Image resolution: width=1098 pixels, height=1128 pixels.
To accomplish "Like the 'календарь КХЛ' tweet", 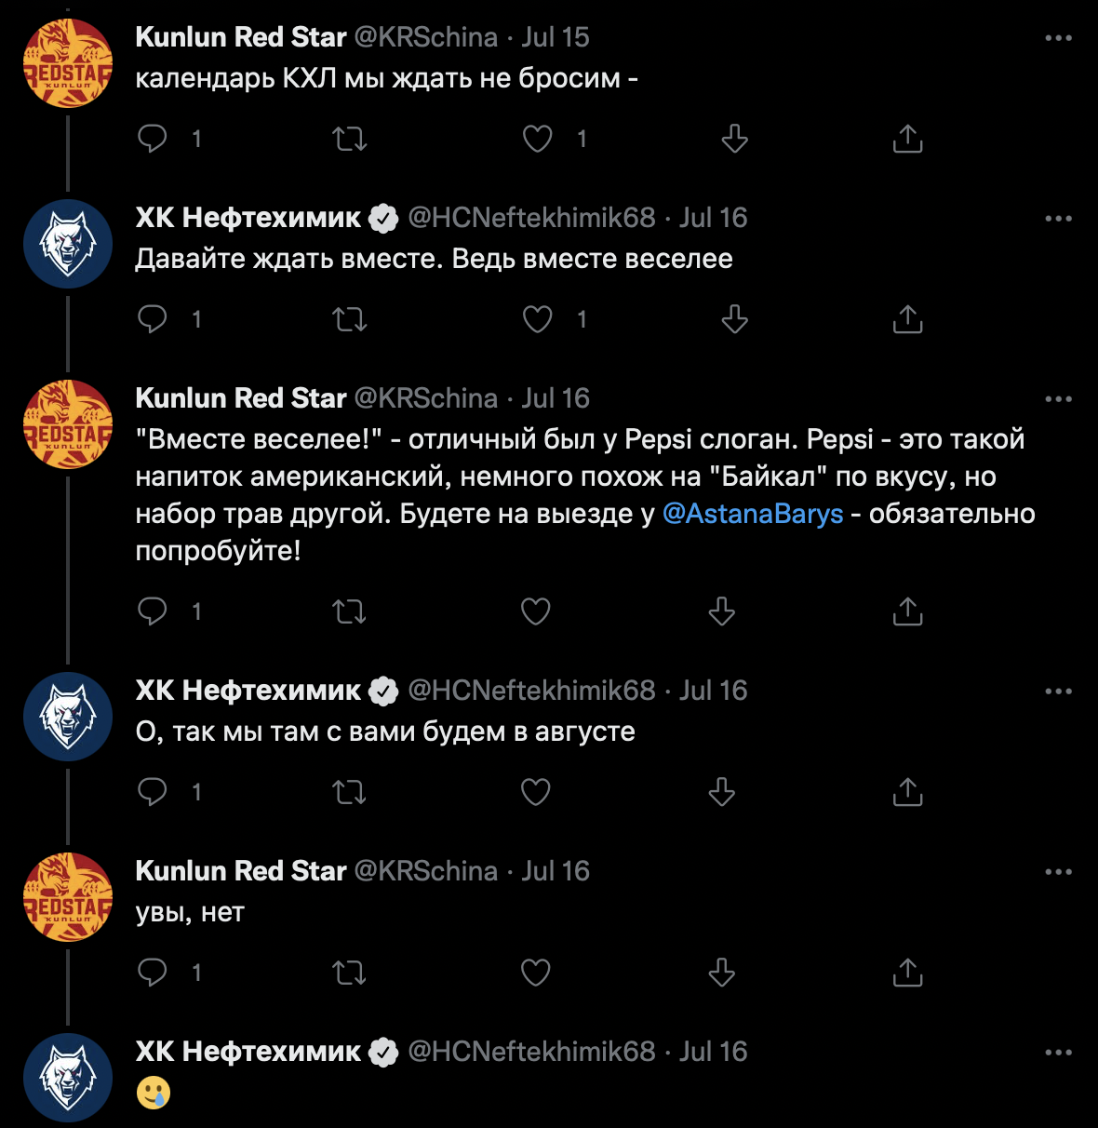I will click(x=538, y=139).
